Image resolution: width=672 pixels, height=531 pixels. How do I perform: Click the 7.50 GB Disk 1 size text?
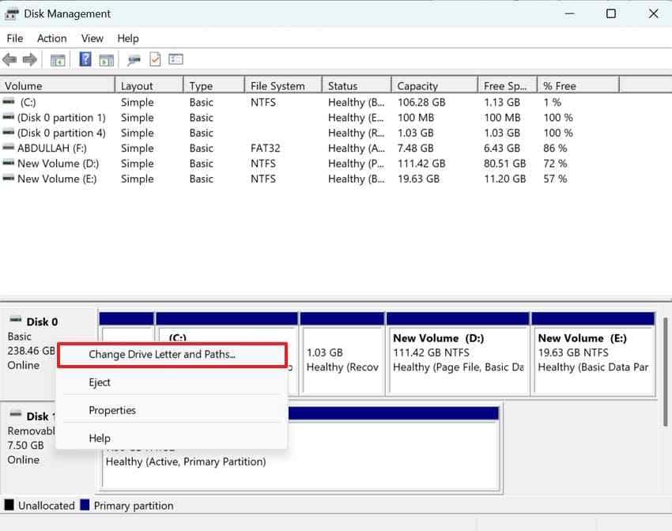point(26,446)
